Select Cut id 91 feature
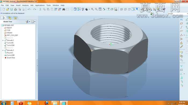Viewport: 188px width, 105px height. pos(9,43)
